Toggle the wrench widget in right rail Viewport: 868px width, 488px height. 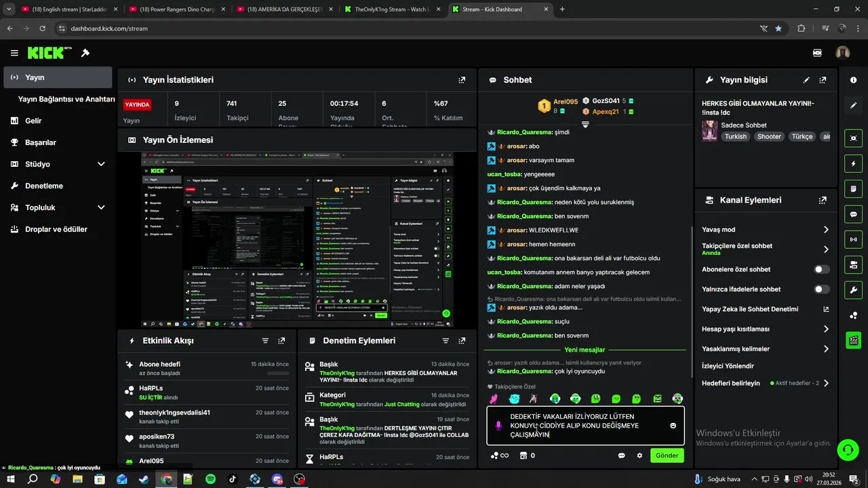point(853,290)
